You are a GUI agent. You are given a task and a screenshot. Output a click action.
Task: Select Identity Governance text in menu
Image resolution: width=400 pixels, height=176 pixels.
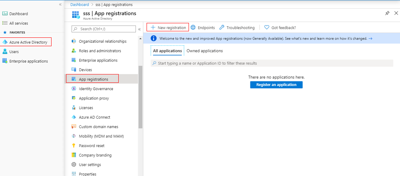96,89
